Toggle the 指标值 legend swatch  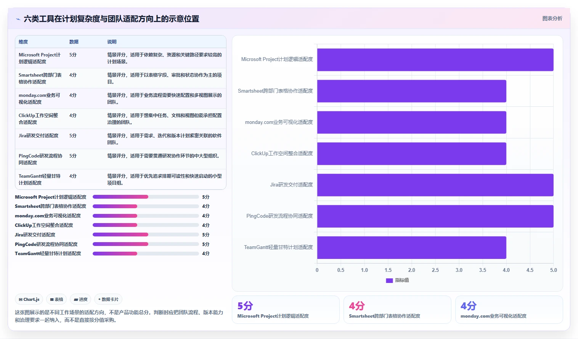389,280
